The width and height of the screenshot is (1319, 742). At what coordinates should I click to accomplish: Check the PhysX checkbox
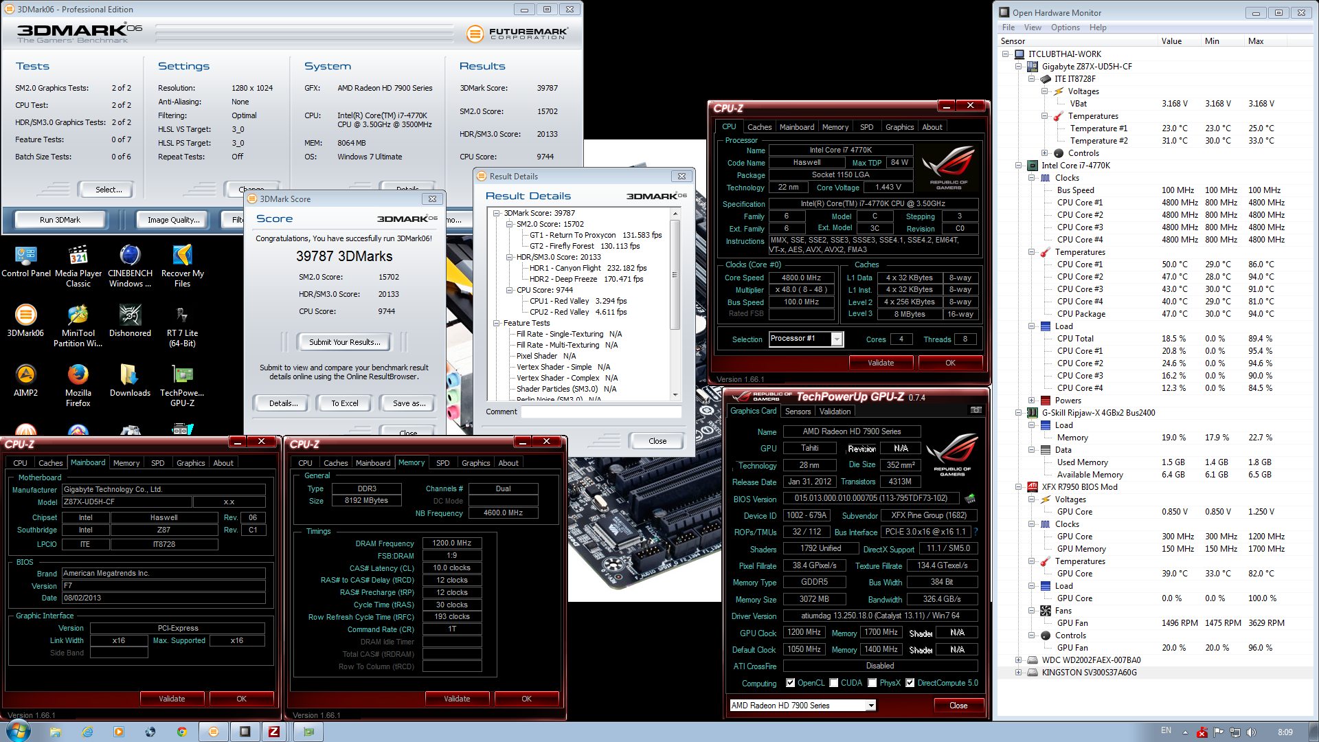pyautogui.click(x=872, y=683)
